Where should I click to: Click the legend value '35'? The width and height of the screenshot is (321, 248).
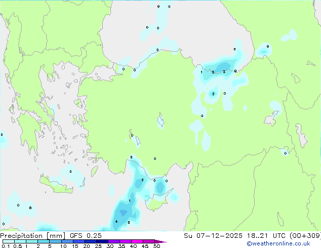[122, 246]
